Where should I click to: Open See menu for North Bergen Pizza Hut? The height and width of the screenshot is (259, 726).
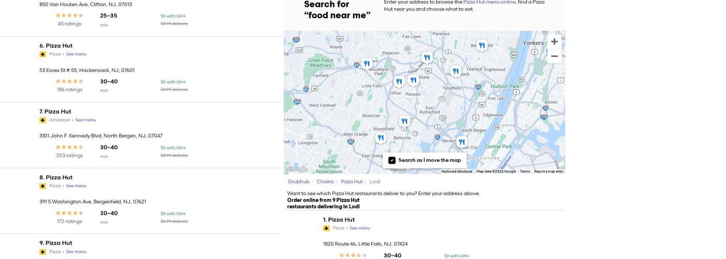tap(86, 120)
